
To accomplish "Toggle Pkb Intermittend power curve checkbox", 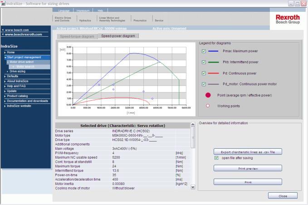I will 204,62.
